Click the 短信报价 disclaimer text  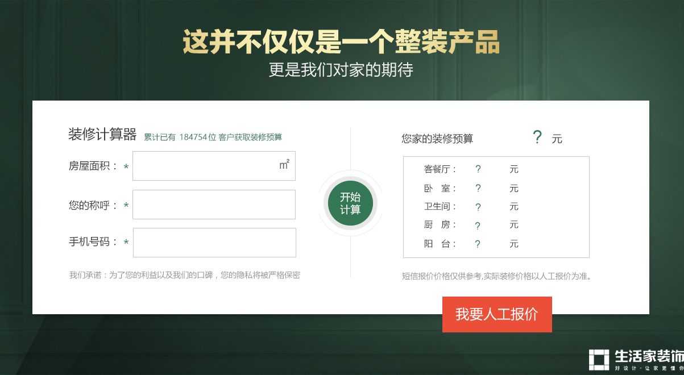[497, 277]
